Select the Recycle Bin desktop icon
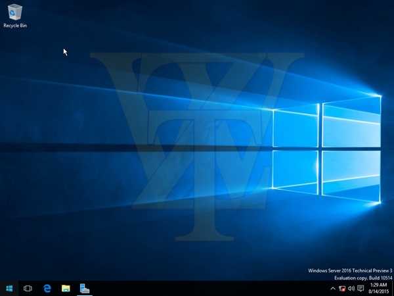Screen dimensions: 394x296 click(15, 16)
